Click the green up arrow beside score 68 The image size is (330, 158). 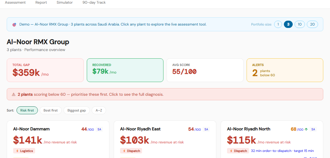pos(306,129)
